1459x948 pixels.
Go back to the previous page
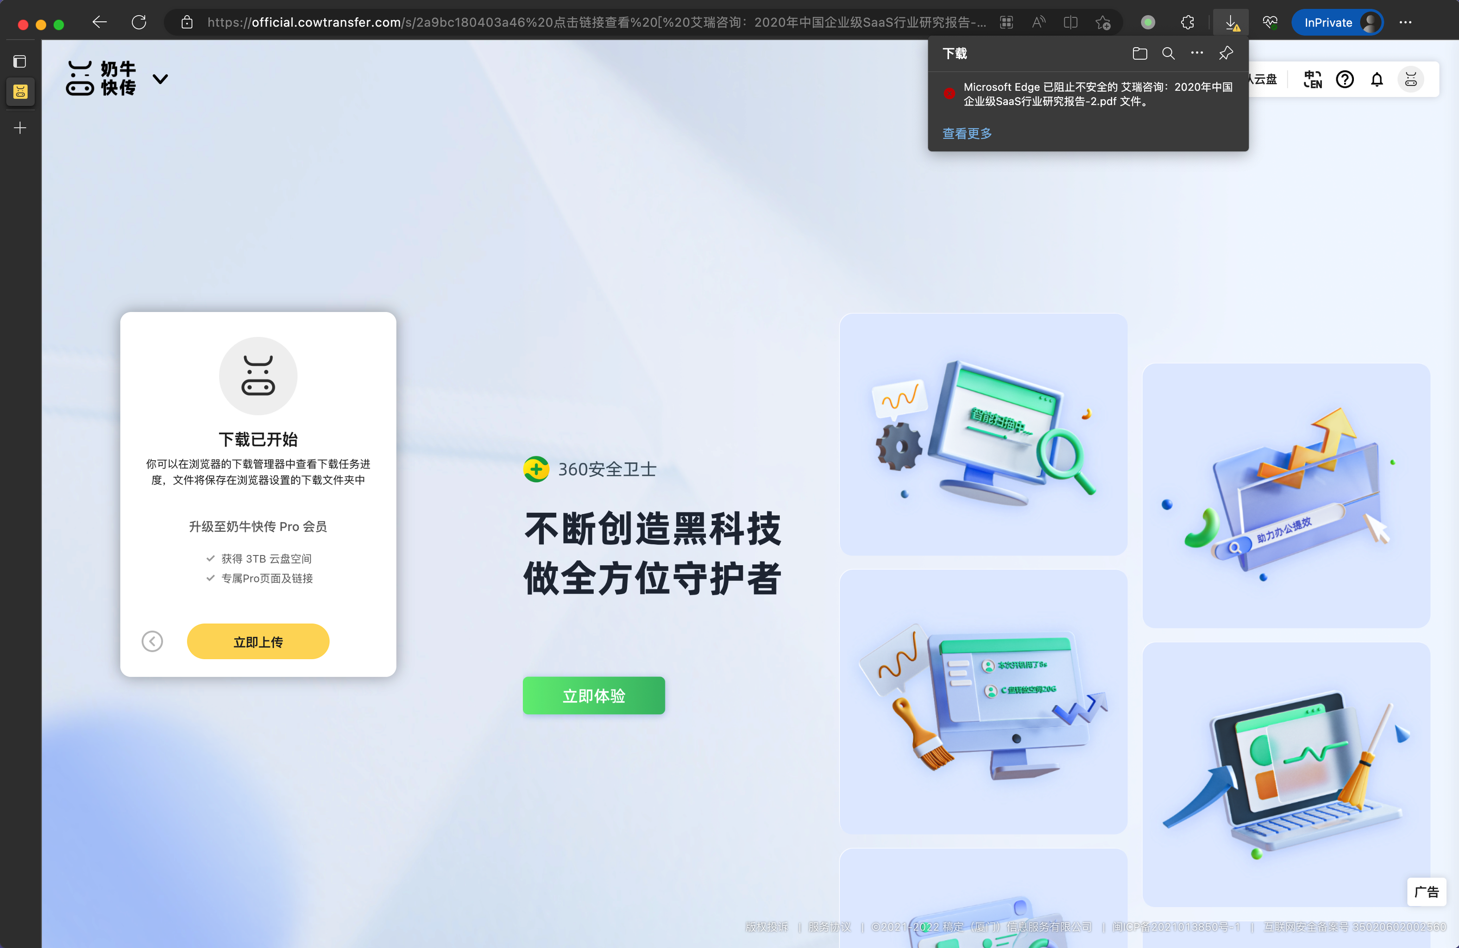tap(99, 23)
